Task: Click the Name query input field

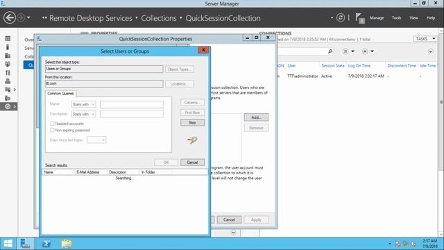Action: point(132,105)
